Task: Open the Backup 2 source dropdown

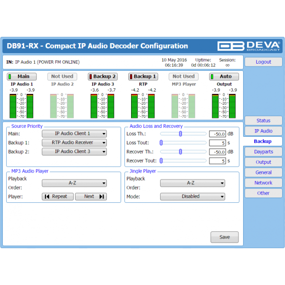Action: 74,152
